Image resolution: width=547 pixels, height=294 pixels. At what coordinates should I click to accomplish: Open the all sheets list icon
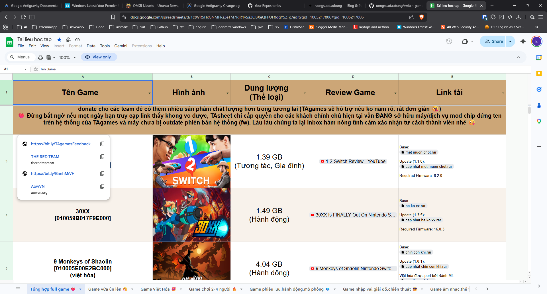pos(18,289)
